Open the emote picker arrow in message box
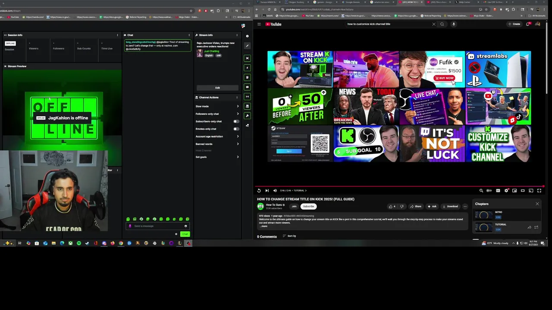 tap(186, 226)
